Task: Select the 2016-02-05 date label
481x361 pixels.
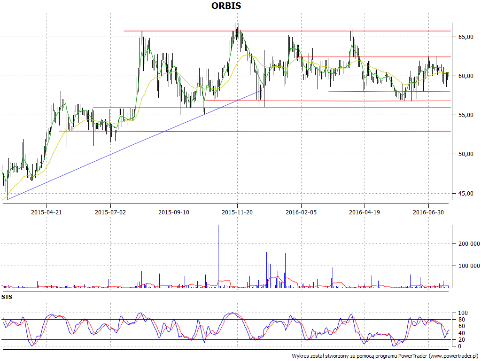Action: (x=301, y=212)
